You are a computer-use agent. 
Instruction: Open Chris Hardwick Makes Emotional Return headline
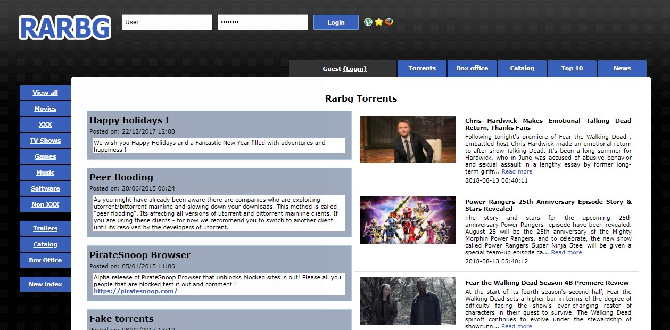click(548, 124)
